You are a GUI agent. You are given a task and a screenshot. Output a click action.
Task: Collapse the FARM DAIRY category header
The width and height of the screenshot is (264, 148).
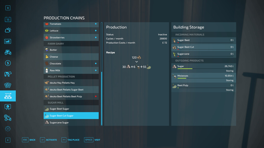[71, 44]
